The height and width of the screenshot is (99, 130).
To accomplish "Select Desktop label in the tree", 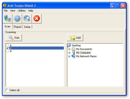I will [x=76, y=46].
